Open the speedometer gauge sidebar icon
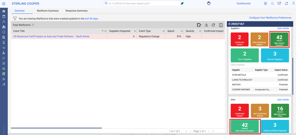 3,48
